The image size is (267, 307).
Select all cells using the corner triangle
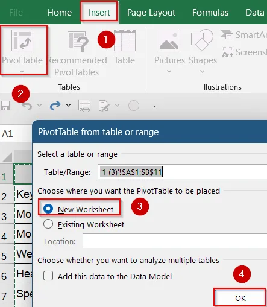point(7,157)
